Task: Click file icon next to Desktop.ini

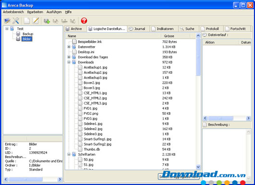Action: 74,52
